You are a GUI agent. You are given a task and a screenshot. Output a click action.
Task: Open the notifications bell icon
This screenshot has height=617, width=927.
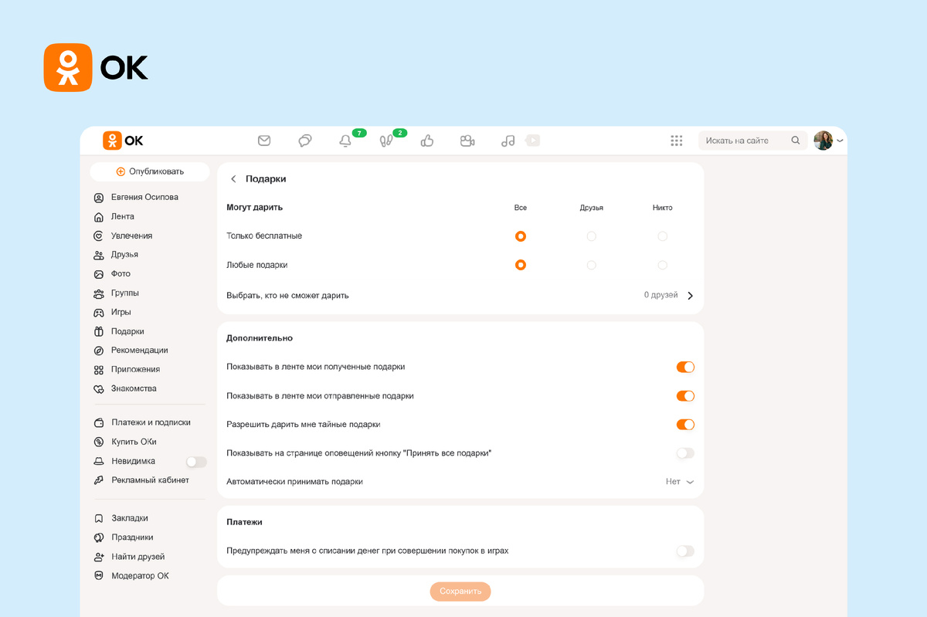pyautogui.click(x=345, y=141)
